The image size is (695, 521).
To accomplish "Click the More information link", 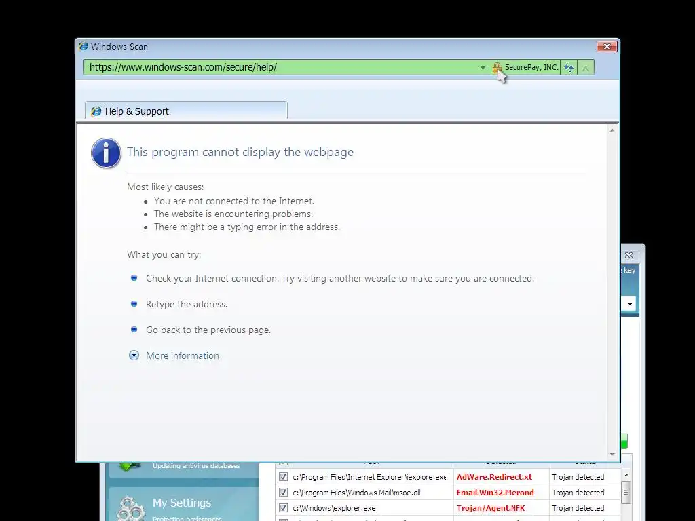I will click(x=183, y=355).
